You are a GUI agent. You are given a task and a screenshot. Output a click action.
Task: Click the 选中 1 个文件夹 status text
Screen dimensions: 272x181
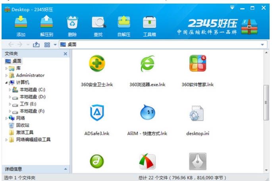click(19, 178)
